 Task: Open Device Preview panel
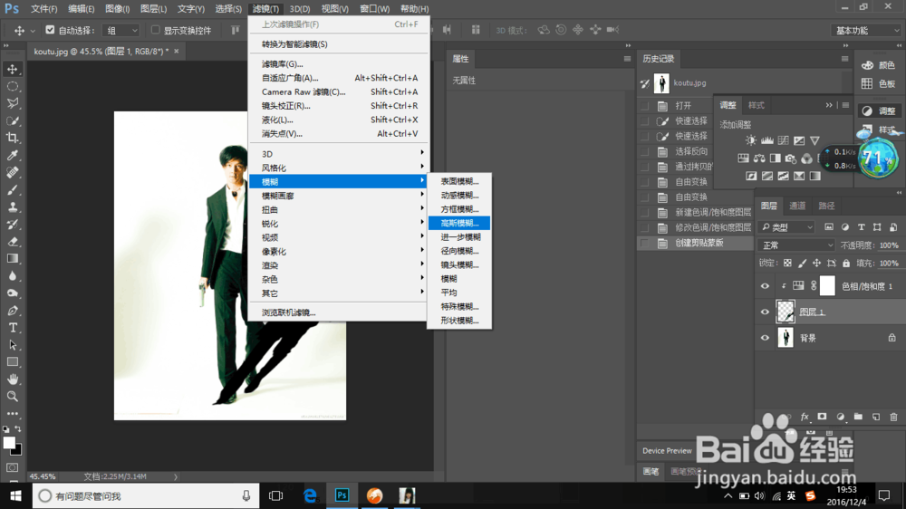pos(667,451)
